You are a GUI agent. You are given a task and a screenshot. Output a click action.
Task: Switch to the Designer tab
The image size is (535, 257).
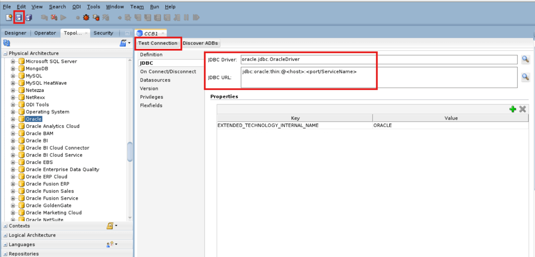15,33
